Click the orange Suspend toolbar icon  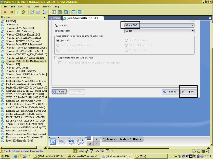(x=11, y=12)
